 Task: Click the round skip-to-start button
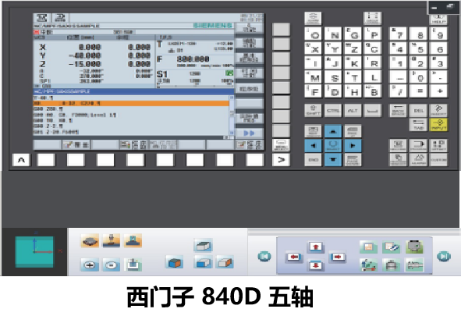pos(264,256)
